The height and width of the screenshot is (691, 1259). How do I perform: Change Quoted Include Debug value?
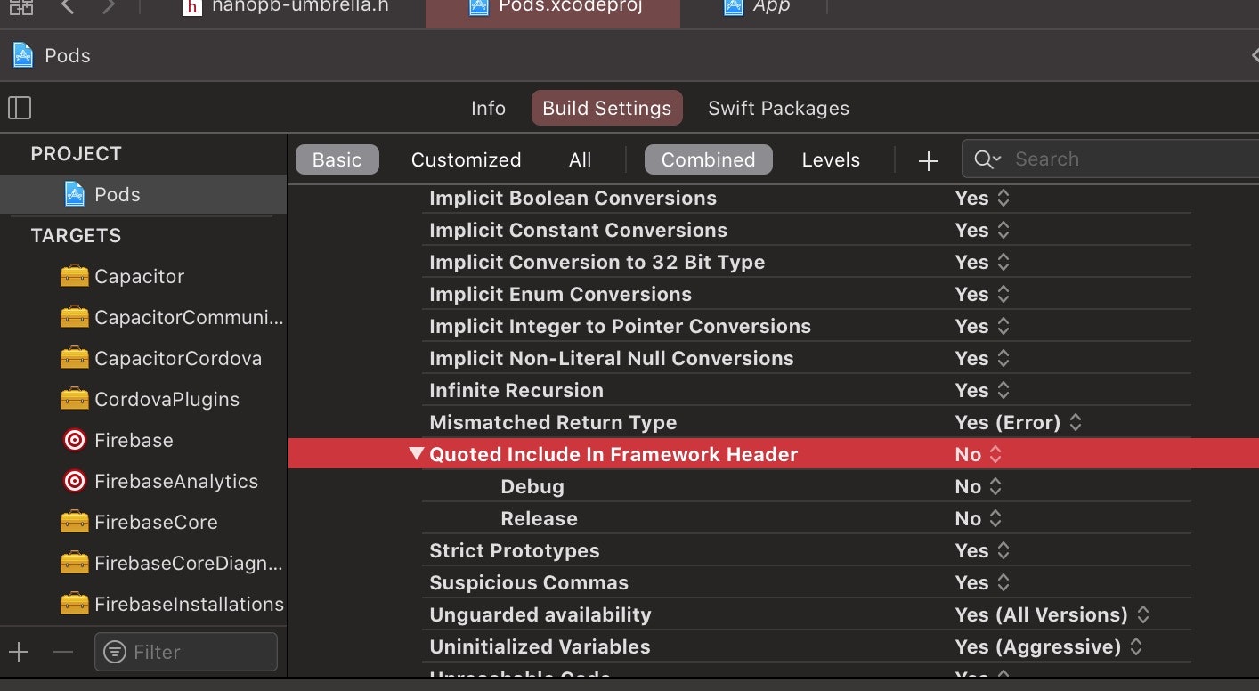[x=979, y=486]
